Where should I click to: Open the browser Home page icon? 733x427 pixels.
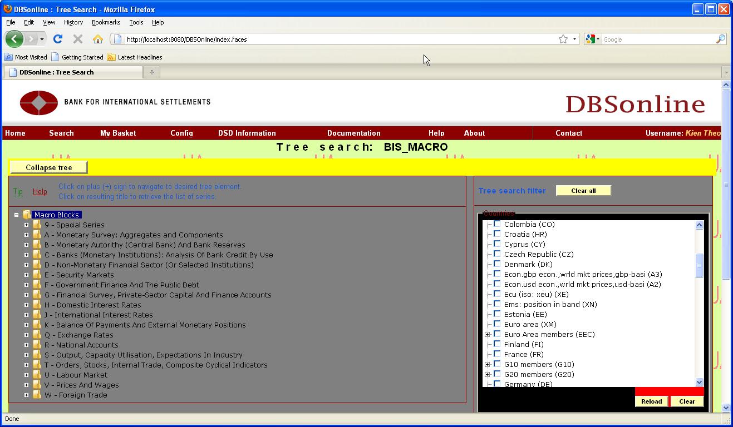point(98,39)
